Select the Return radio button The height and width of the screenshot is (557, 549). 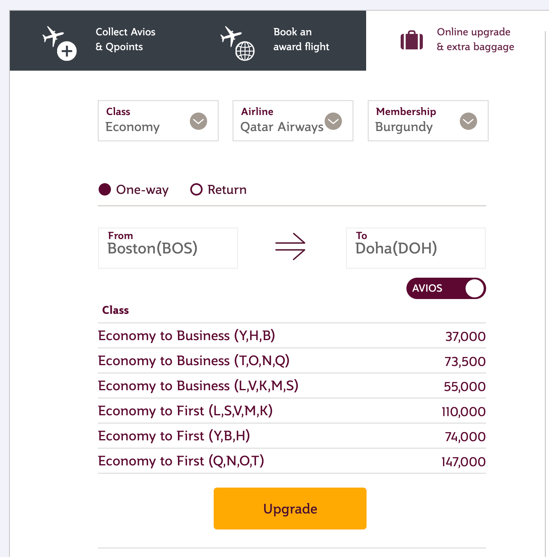[196, 189]
